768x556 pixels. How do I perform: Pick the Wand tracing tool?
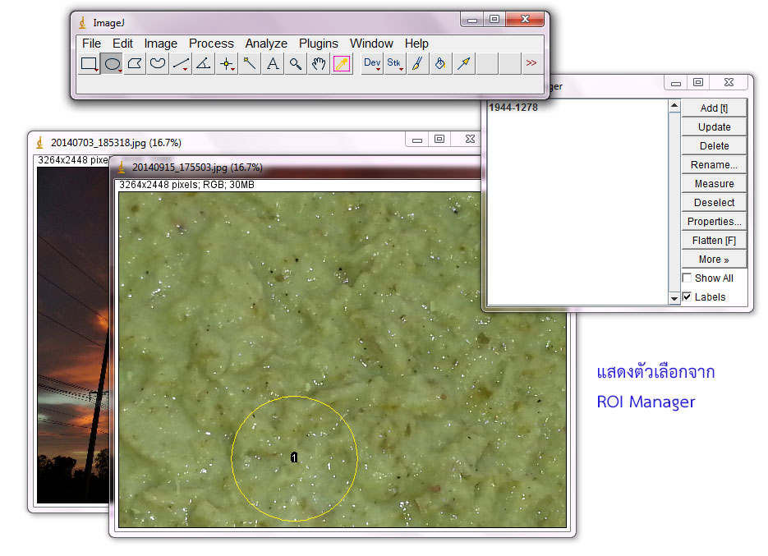point(250,63)
